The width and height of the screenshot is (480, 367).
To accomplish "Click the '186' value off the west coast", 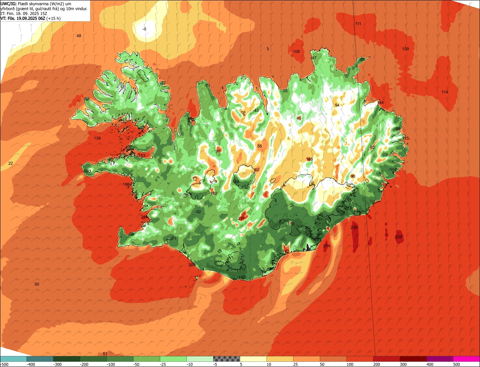I will coord(126,184).
